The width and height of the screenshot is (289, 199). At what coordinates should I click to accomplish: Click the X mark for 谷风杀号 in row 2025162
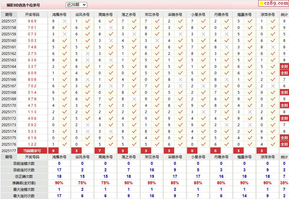coord(87,53)
